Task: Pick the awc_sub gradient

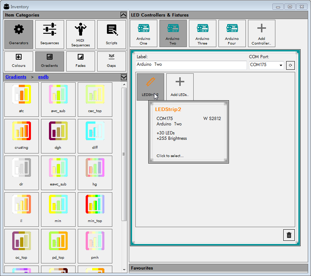Action: pyautogui.click(x=58, y=100)
